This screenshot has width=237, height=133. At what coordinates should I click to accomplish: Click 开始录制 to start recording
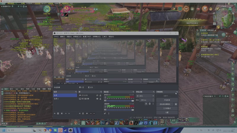pyautogui.click(x=167, y=100)
